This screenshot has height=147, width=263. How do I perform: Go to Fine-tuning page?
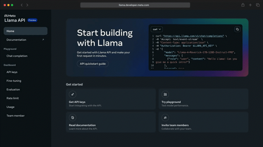tap(14, 81)
